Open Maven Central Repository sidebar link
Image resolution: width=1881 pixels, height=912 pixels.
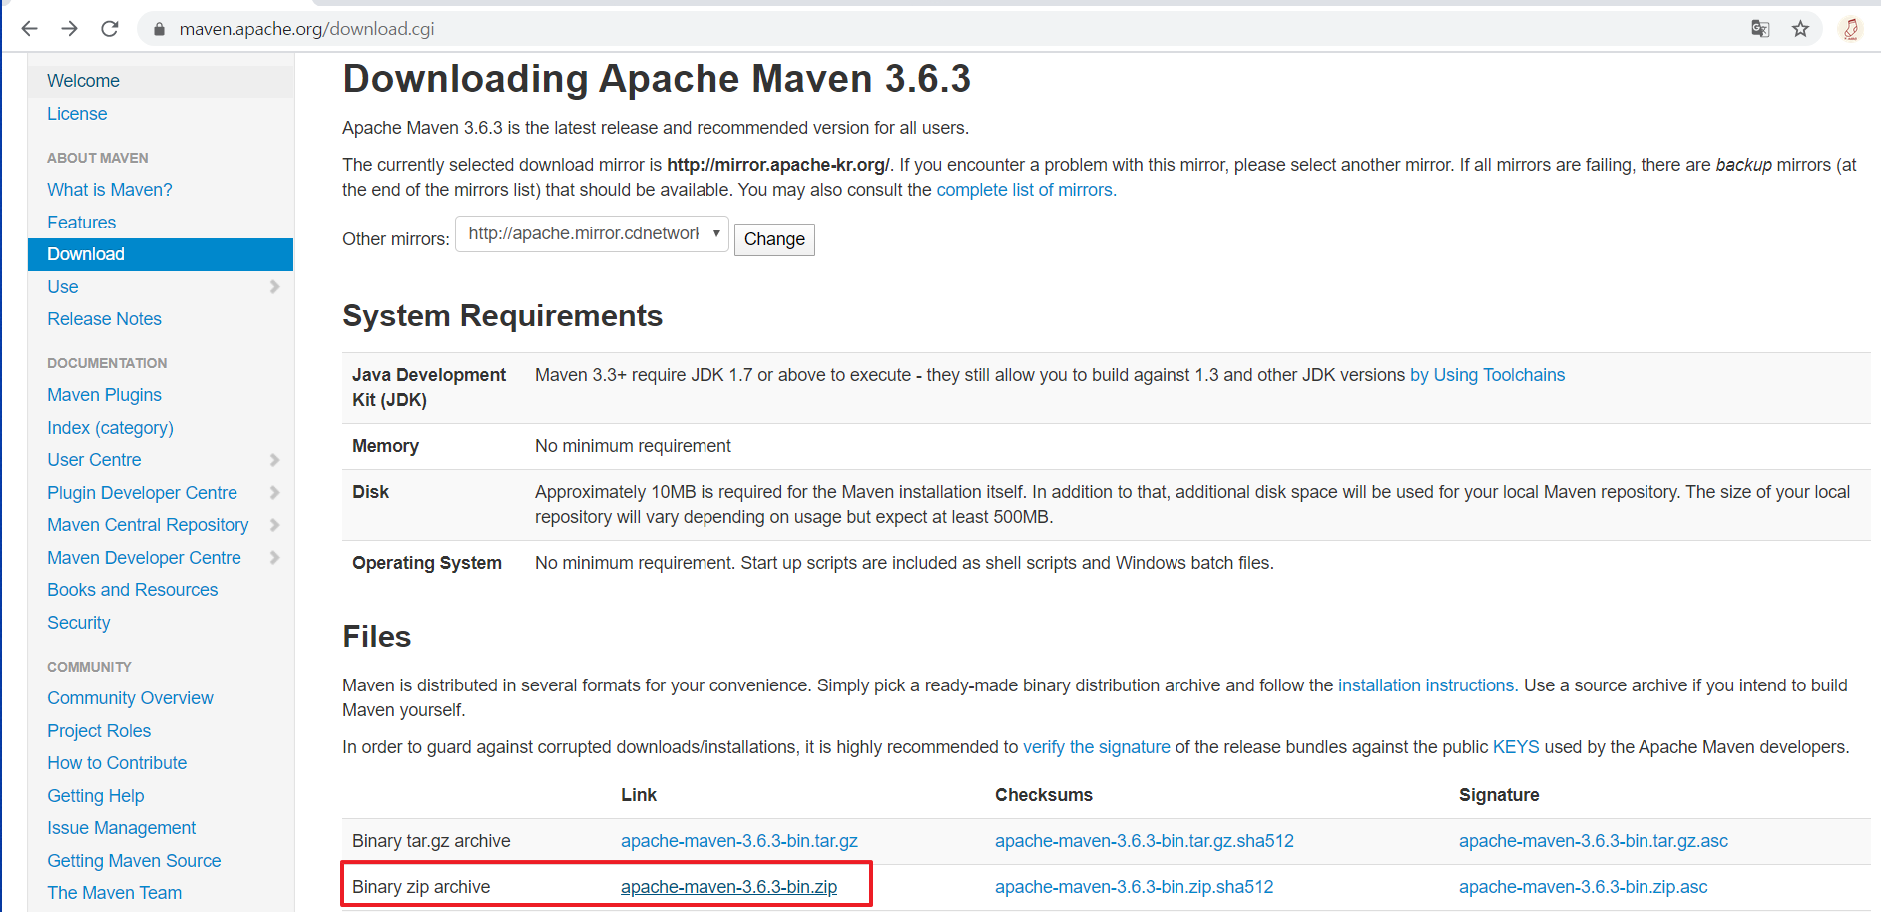click(x=148, y=525)
